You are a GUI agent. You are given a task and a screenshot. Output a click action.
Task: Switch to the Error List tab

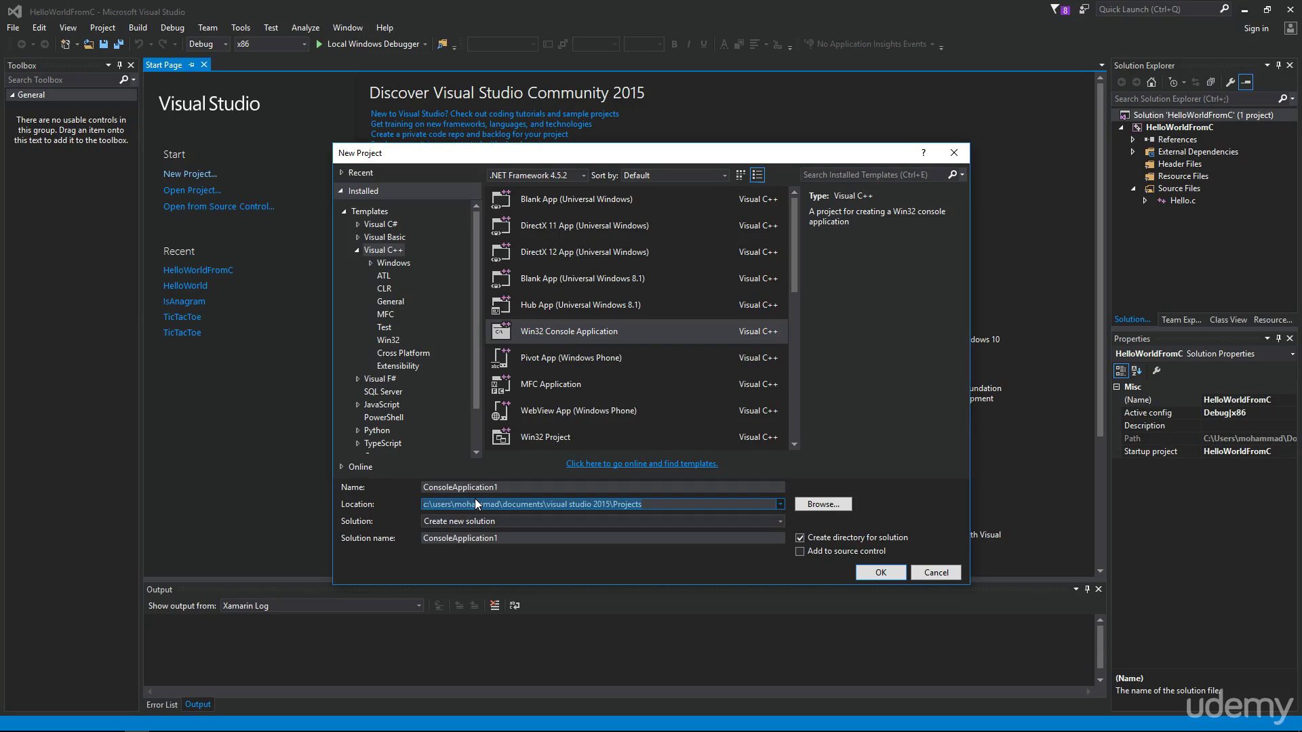pos(162,705)
